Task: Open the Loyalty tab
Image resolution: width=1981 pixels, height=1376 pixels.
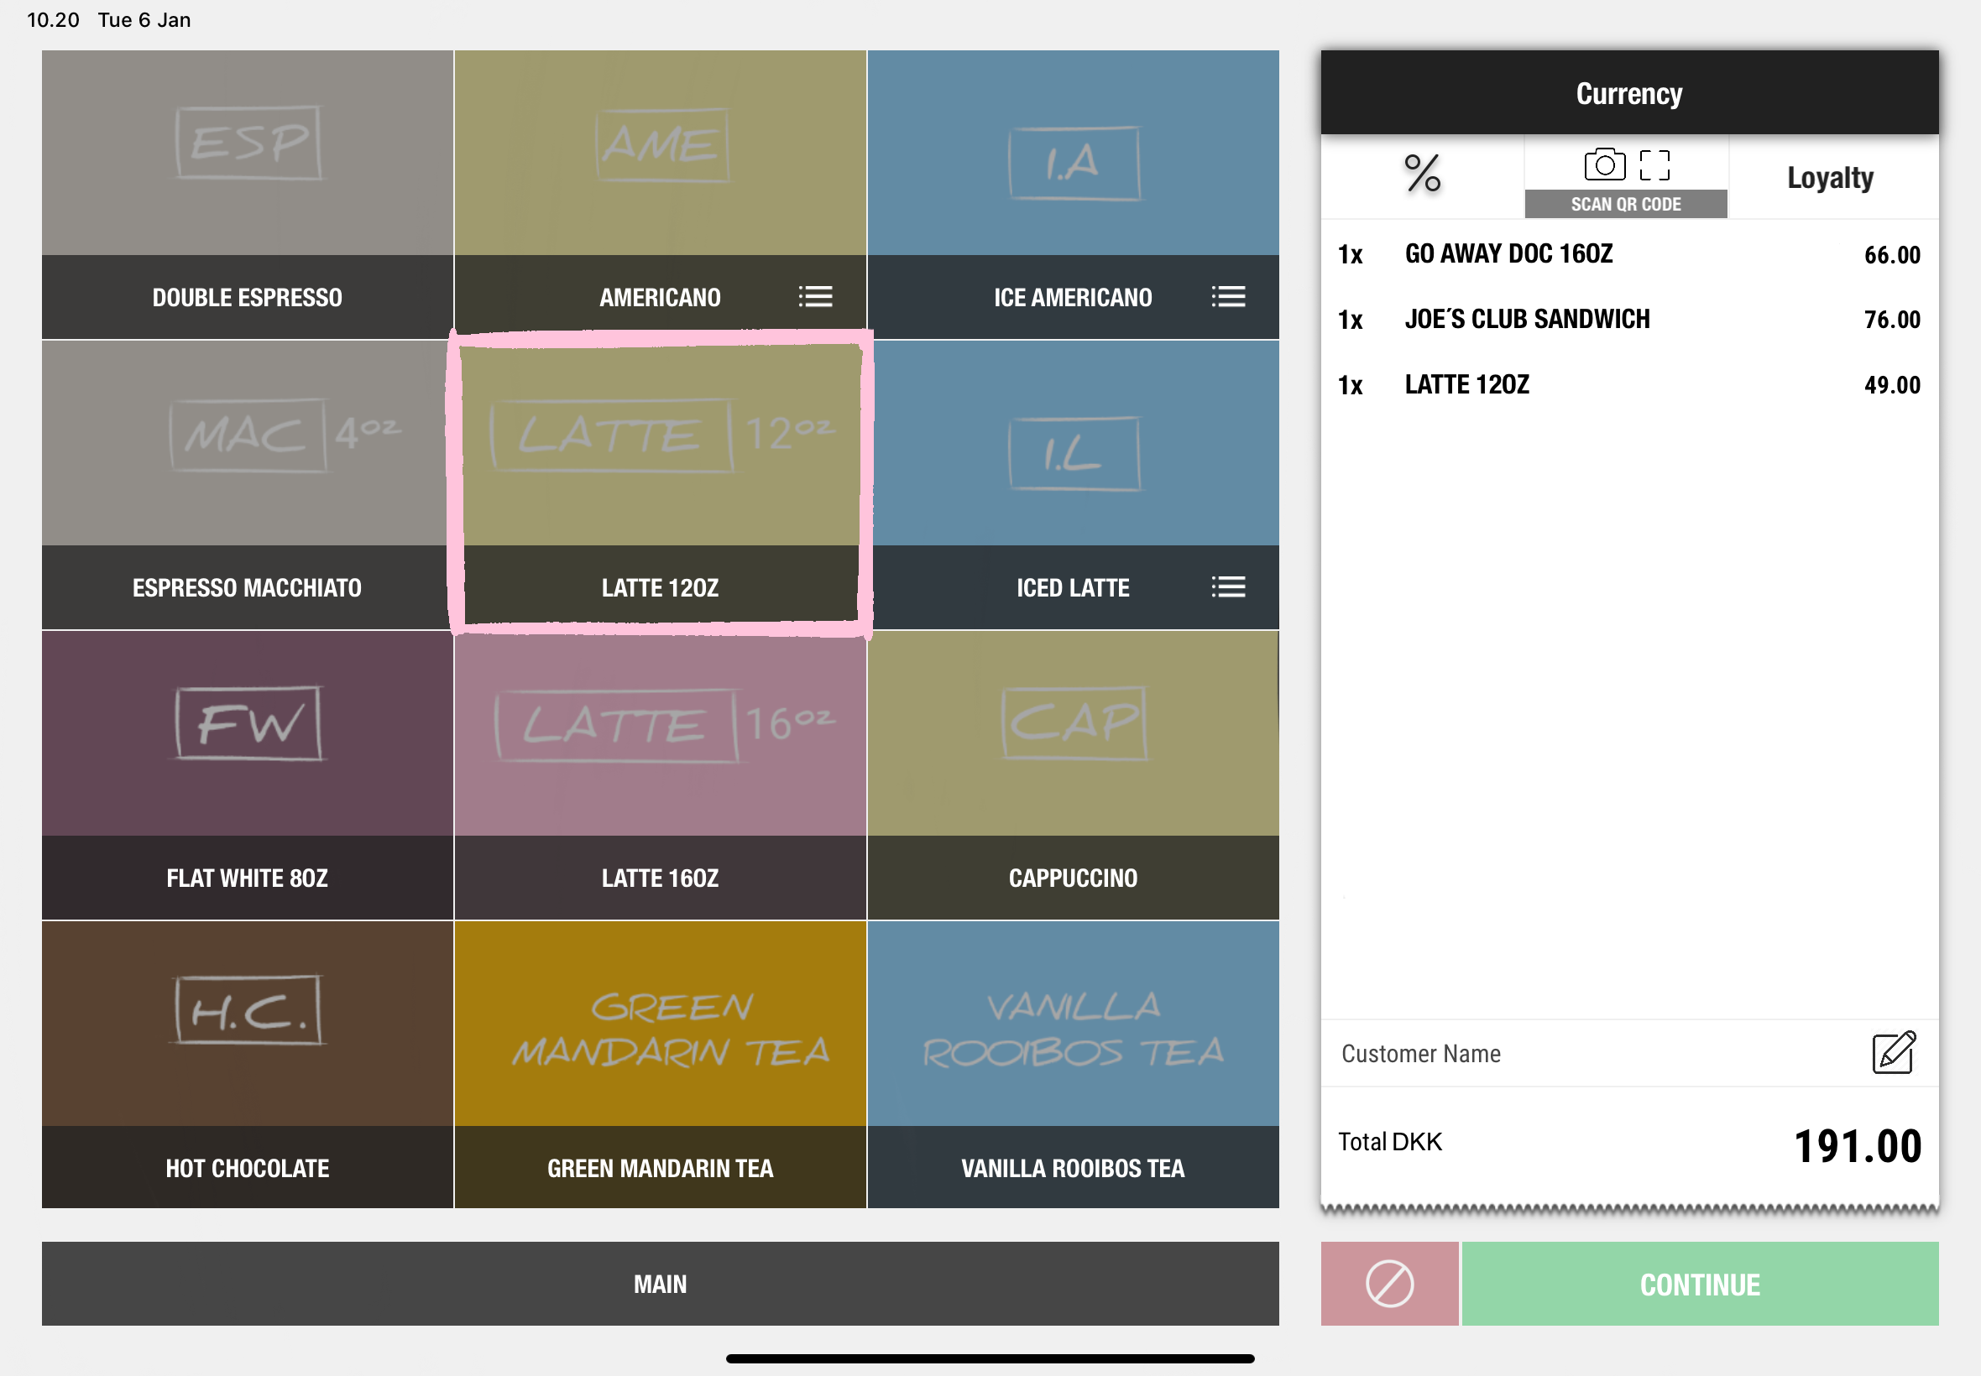Action: (x=1830, y=178)
